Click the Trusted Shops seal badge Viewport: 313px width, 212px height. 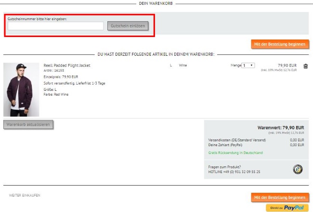[x=298, y=169]
